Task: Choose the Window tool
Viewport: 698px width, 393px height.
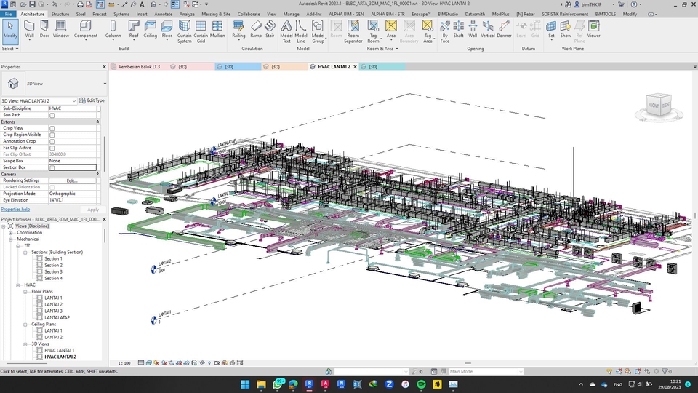Action: [x=61, y=29]
